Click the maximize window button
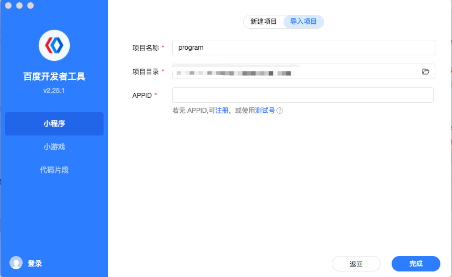The image size is (452, 277). 30,6
